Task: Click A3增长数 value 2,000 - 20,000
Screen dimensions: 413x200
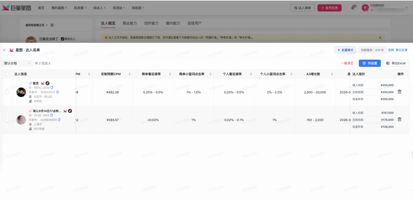Action: [x=315, y=92]
